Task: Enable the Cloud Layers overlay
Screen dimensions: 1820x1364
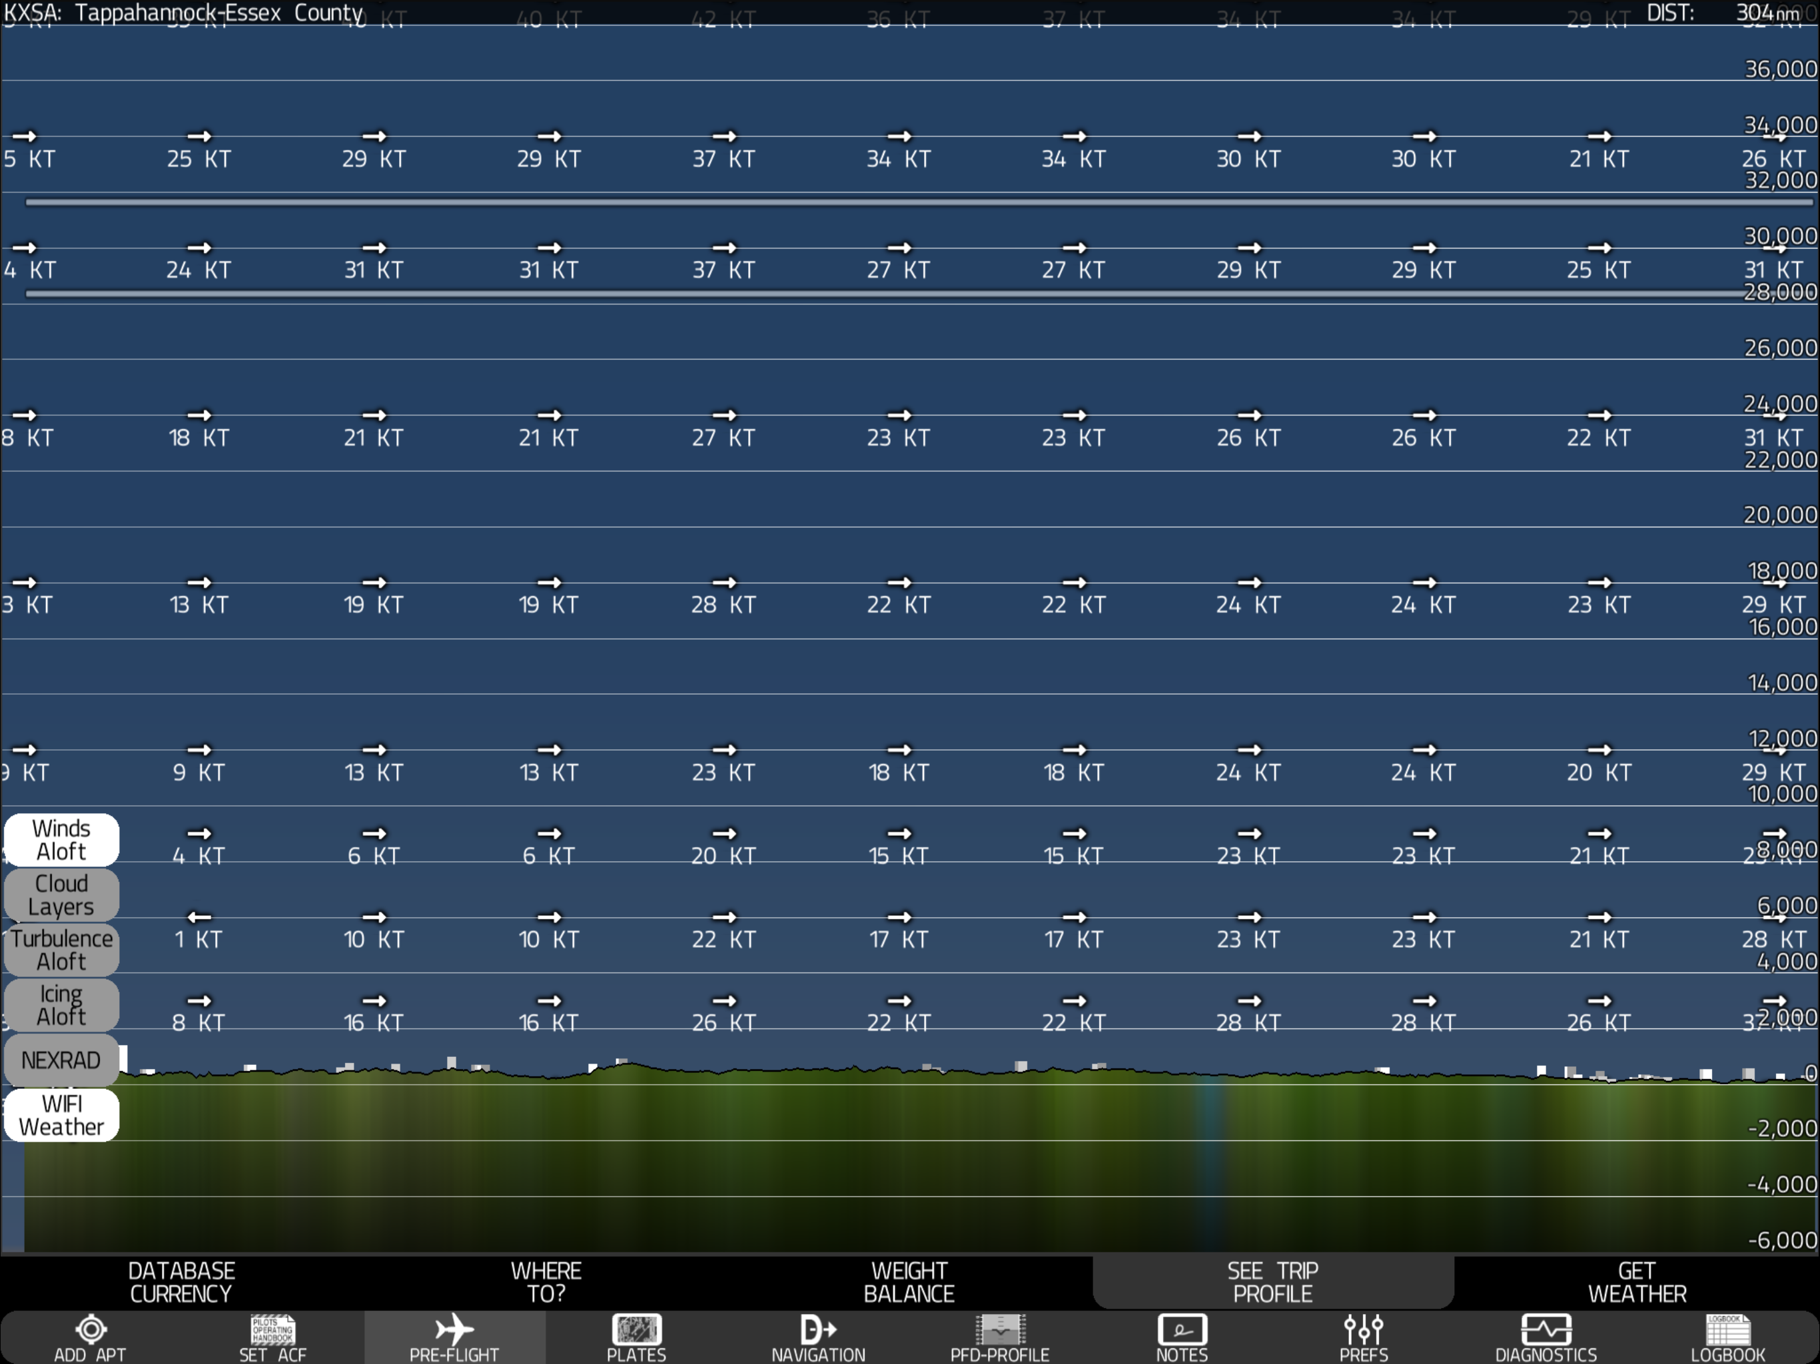Action: coord(62,895)
